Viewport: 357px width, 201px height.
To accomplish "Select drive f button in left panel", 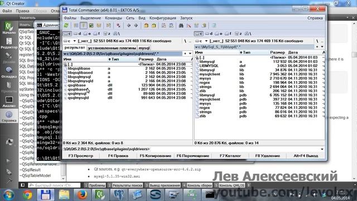I will tap(97, 33).
